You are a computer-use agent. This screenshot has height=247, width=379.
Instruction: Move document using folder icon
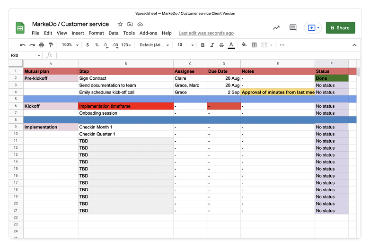coord(130,24)
